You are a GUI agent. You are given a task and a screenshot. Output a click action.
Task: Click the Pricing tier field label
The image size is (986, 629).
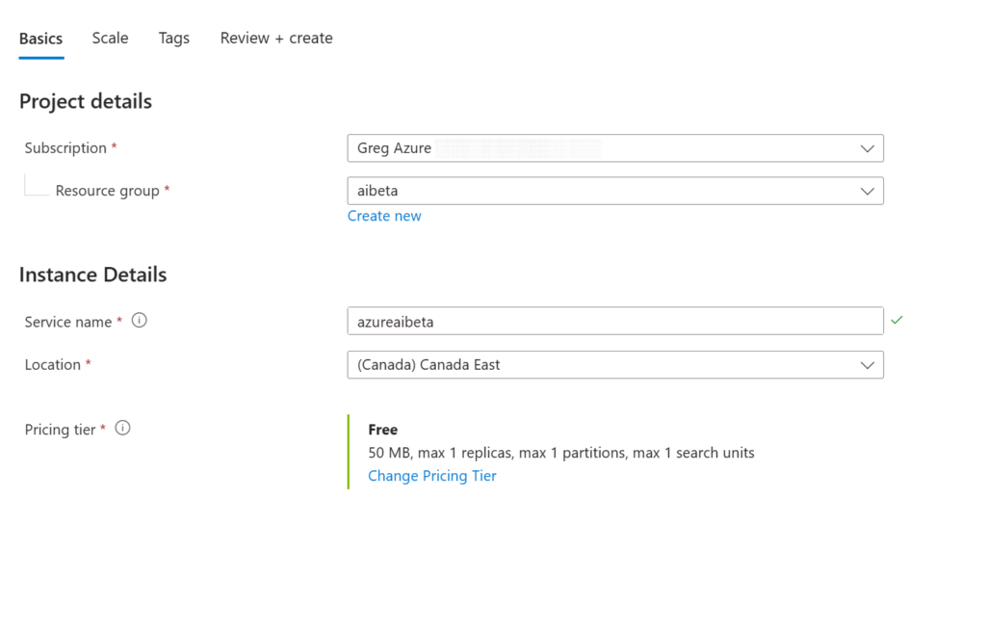(60, 430)
